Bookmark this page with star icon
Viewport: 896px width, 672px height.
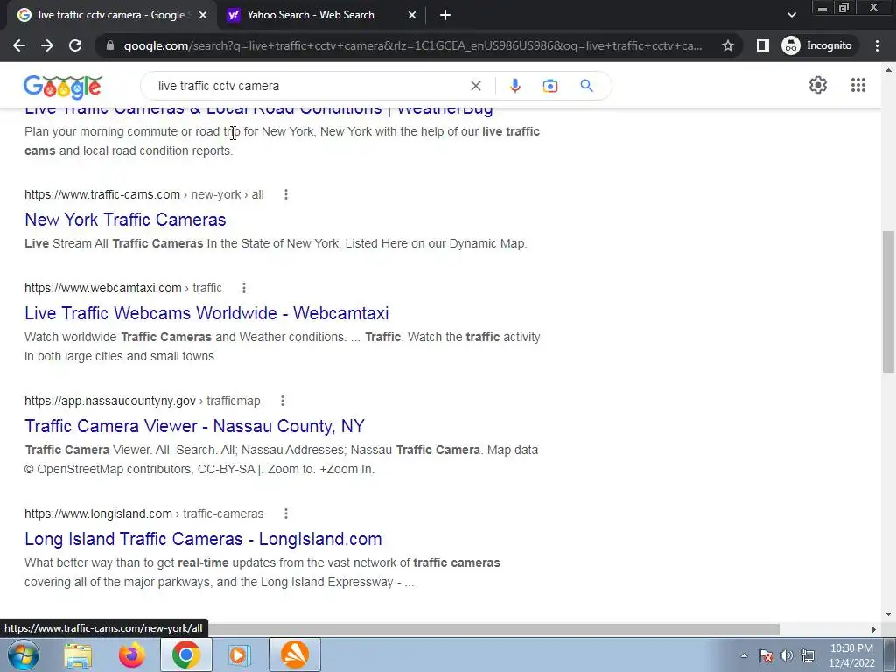(x=727, y=45)
